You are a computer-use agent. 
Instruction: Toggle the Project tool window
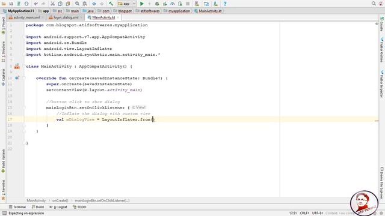[x=3, y=26]
